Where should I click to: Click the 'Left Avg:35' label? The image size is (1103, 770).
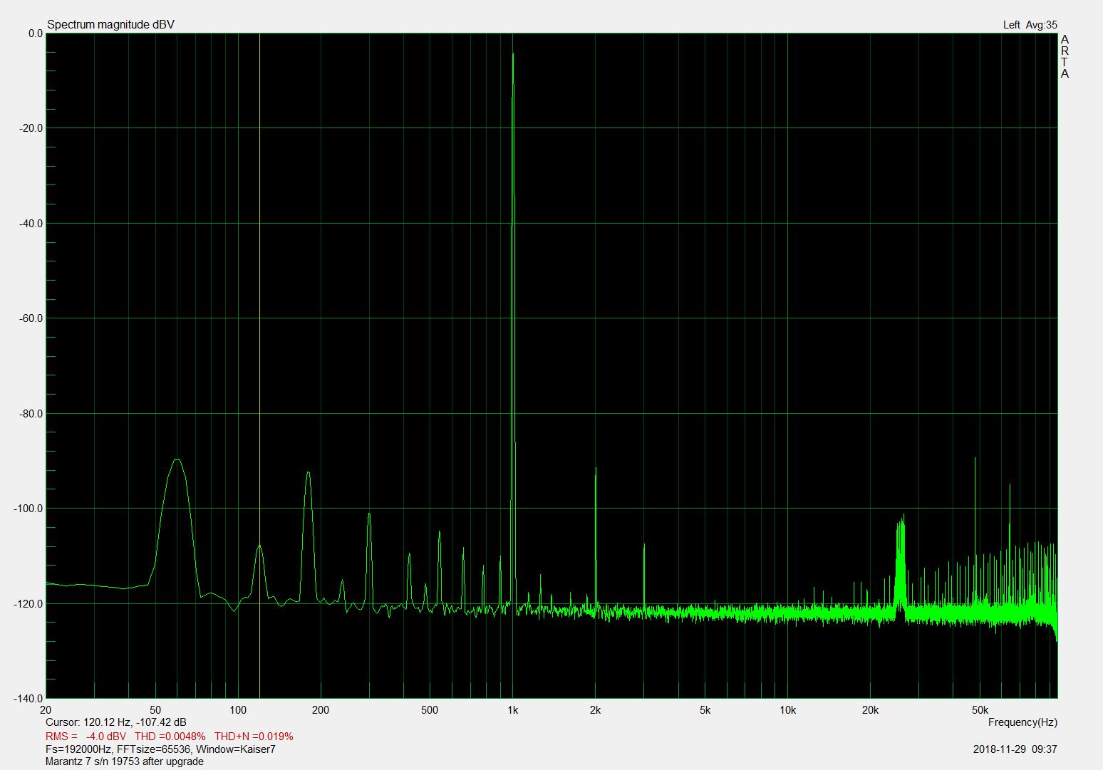tap(1030, 25)
